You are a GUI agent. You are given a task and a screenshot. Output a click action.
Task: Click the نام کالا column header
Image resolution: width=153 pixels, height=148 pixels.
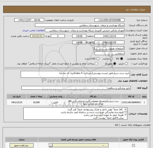coord(93,96)
